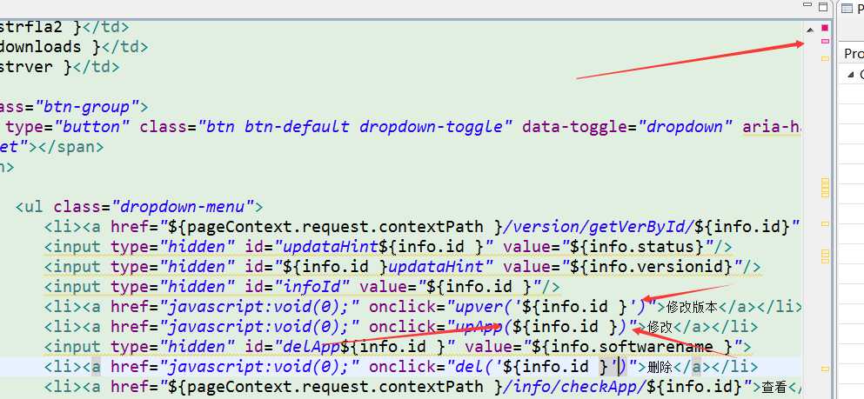Image resolution: width=864 pixels, height=399 pixels.
Task: Place cursor in the 'downloads }</td>' line
Action: click(74, 47)
